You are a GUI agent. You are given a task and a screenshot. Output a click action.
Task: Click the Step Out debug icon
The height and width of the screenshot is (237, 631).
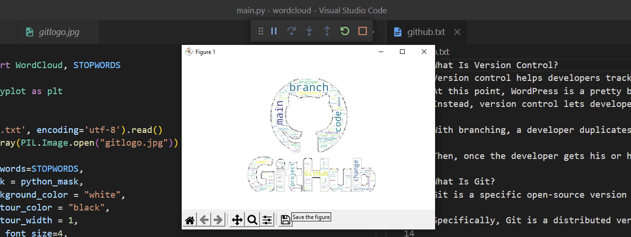pos(327,31)
